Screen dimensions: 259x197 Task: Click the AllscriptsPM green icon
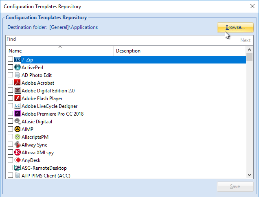18,137
